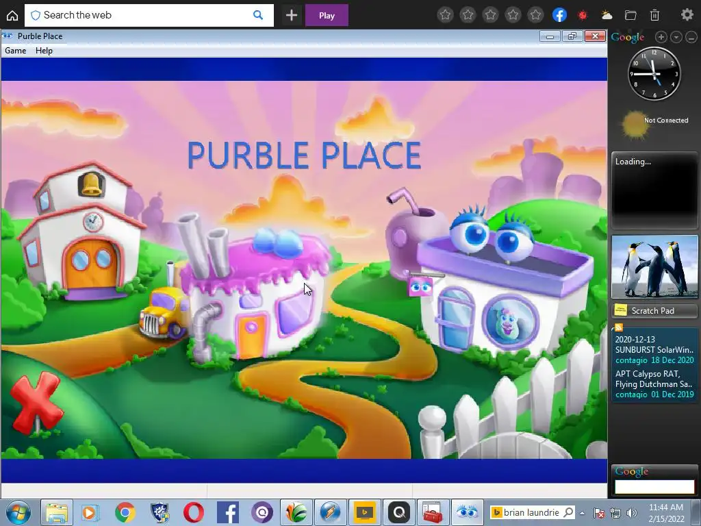701x526 pixels.
Task: Click the Not Connected weather gadget
Action: coord(654,124)
